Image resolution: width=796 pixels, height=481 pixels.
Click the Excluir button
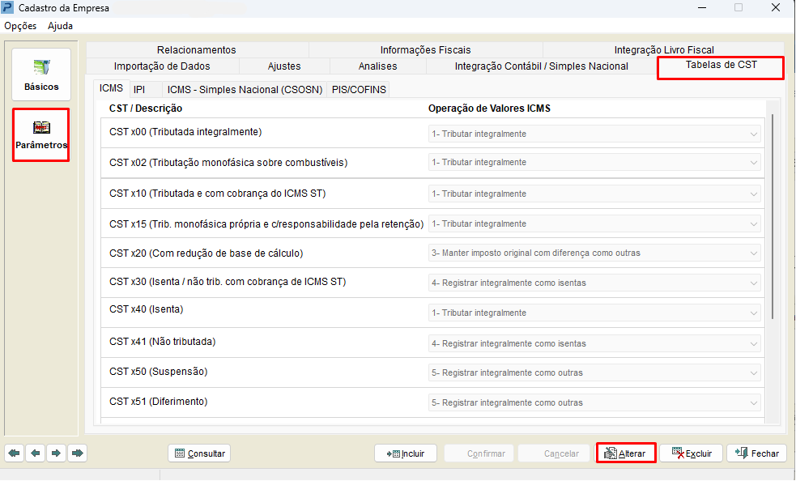[x=691, y=453]
